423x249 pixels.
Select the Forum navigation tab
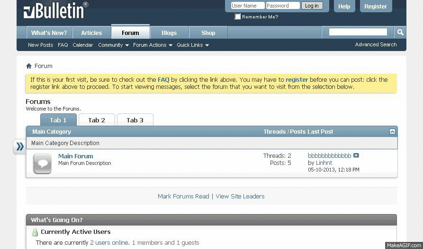130,32
